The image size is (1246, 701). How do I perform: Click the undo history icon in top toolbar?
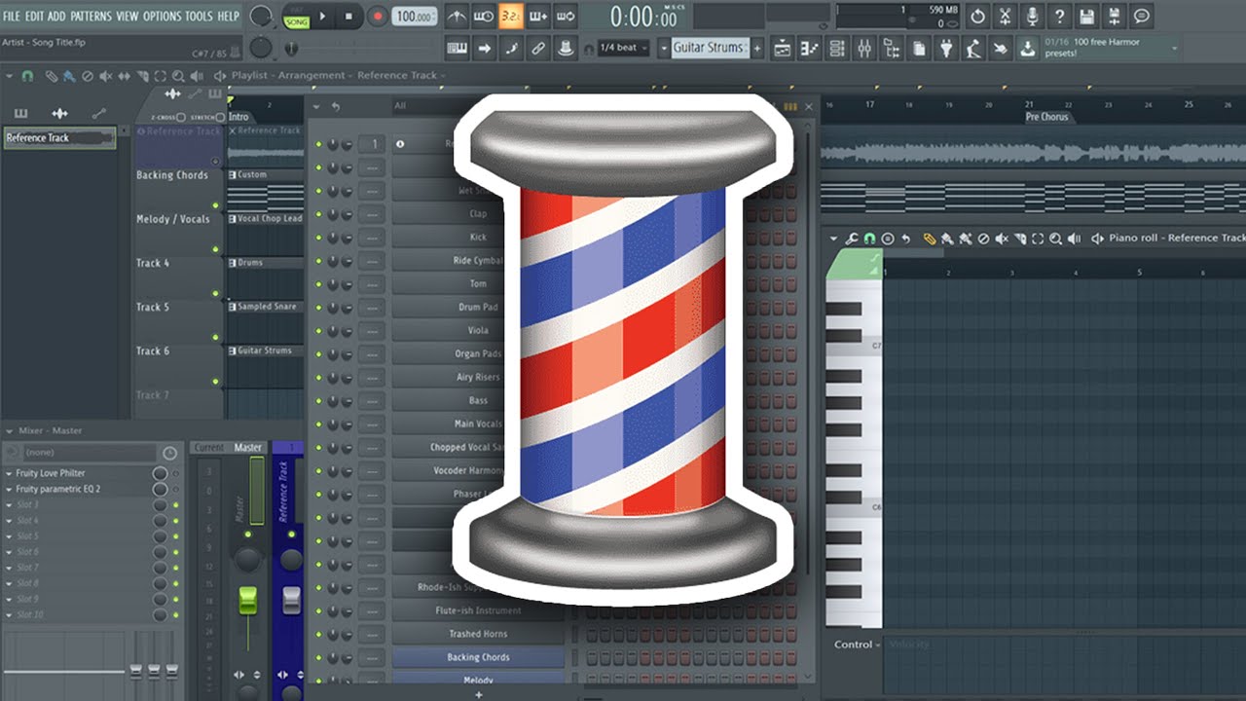pos(978,17)
